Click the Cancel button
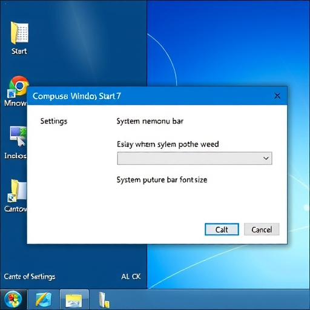This screenshot has width=310, height=310. 262,229
